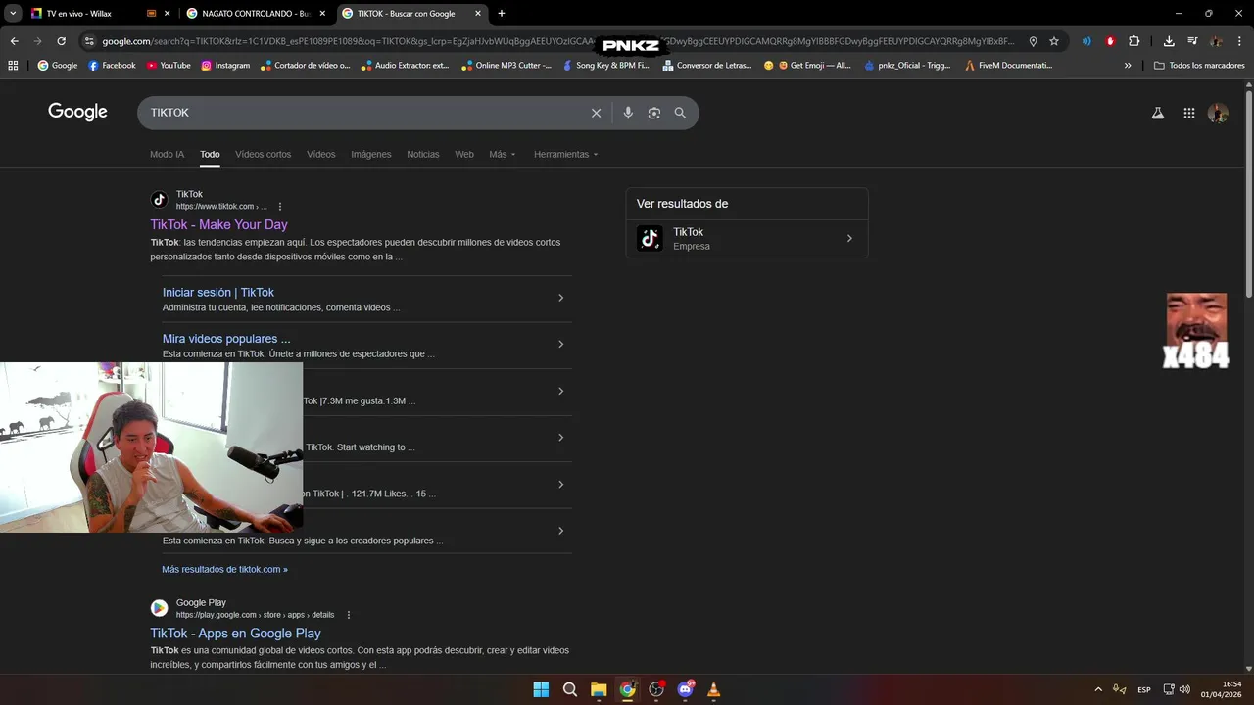1254x705 pixels.
Task: Open browser Downloads icon
Action: tap(1169, 41)
